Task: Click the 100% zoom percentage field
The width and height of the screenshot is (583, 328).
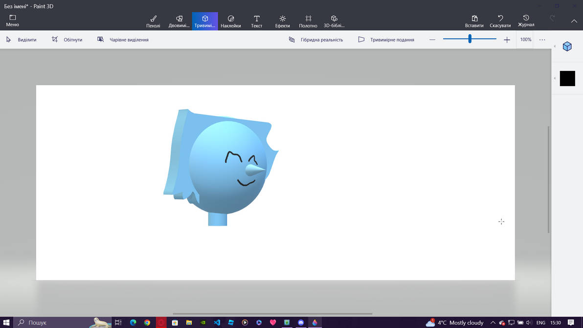Action: [x=526, y=40]
